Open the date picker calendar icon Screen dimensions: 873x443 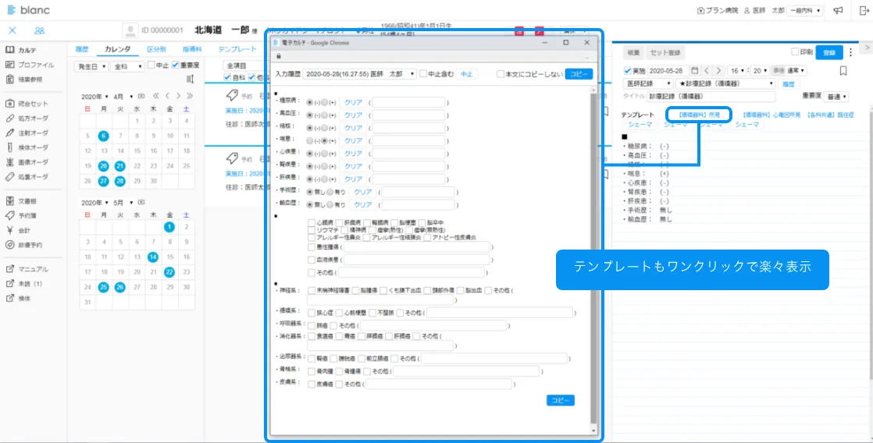693,71
